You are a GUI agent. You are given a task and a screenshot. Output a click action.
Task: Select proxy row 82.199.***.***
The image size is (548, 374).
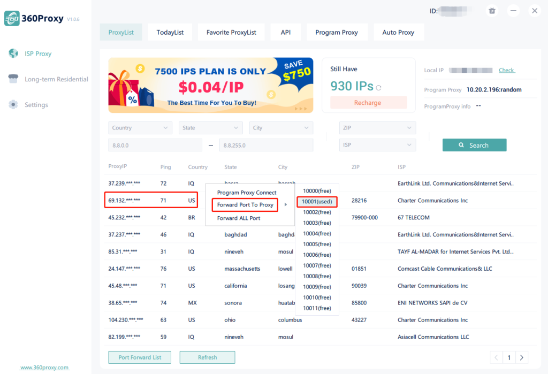click(320, 337)
